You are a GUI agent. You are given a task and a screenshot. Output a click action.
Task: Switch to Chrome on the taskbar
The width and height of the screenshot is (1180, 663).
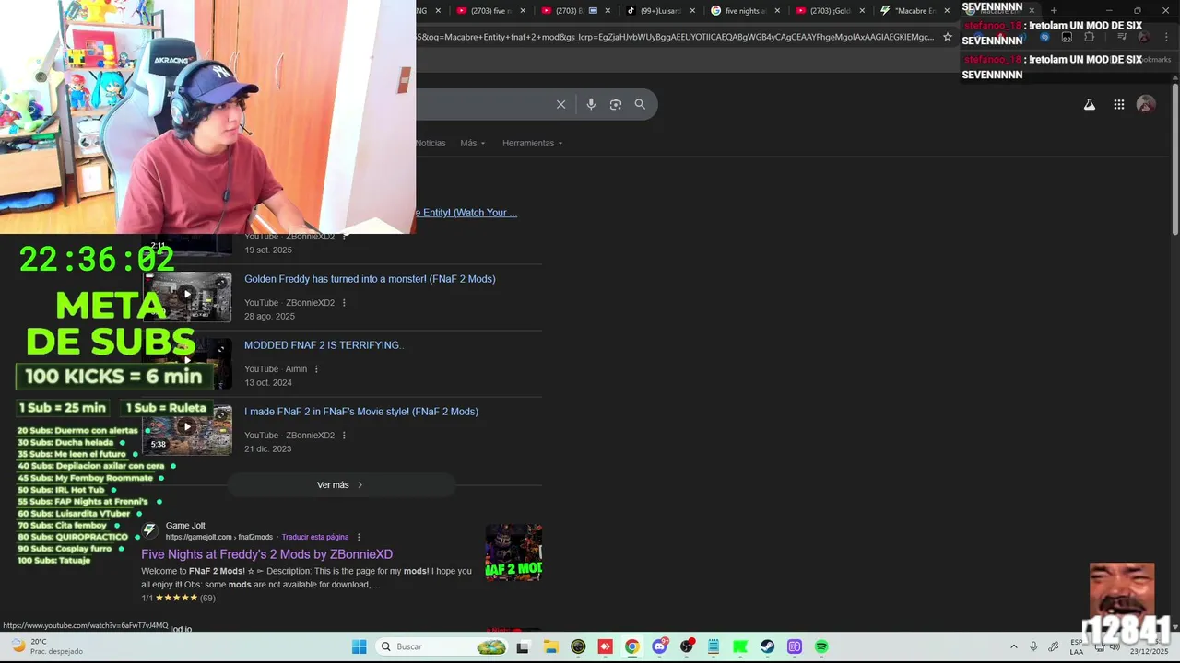pyautogui.click(x=631, y=646)
